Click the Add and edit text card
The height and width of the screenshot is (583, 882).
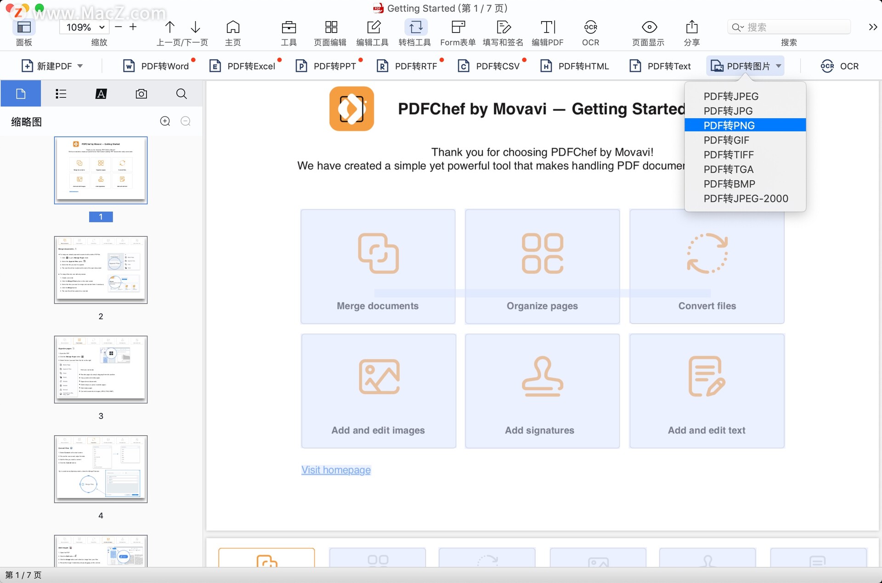click(707, 391)
